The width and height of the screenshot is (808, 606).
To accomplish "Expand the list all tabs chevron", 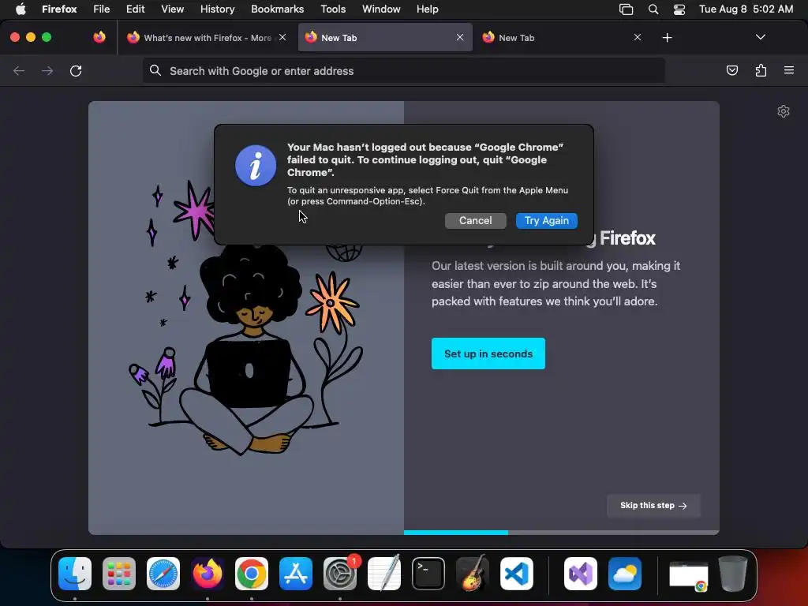I will pos(760,37).
